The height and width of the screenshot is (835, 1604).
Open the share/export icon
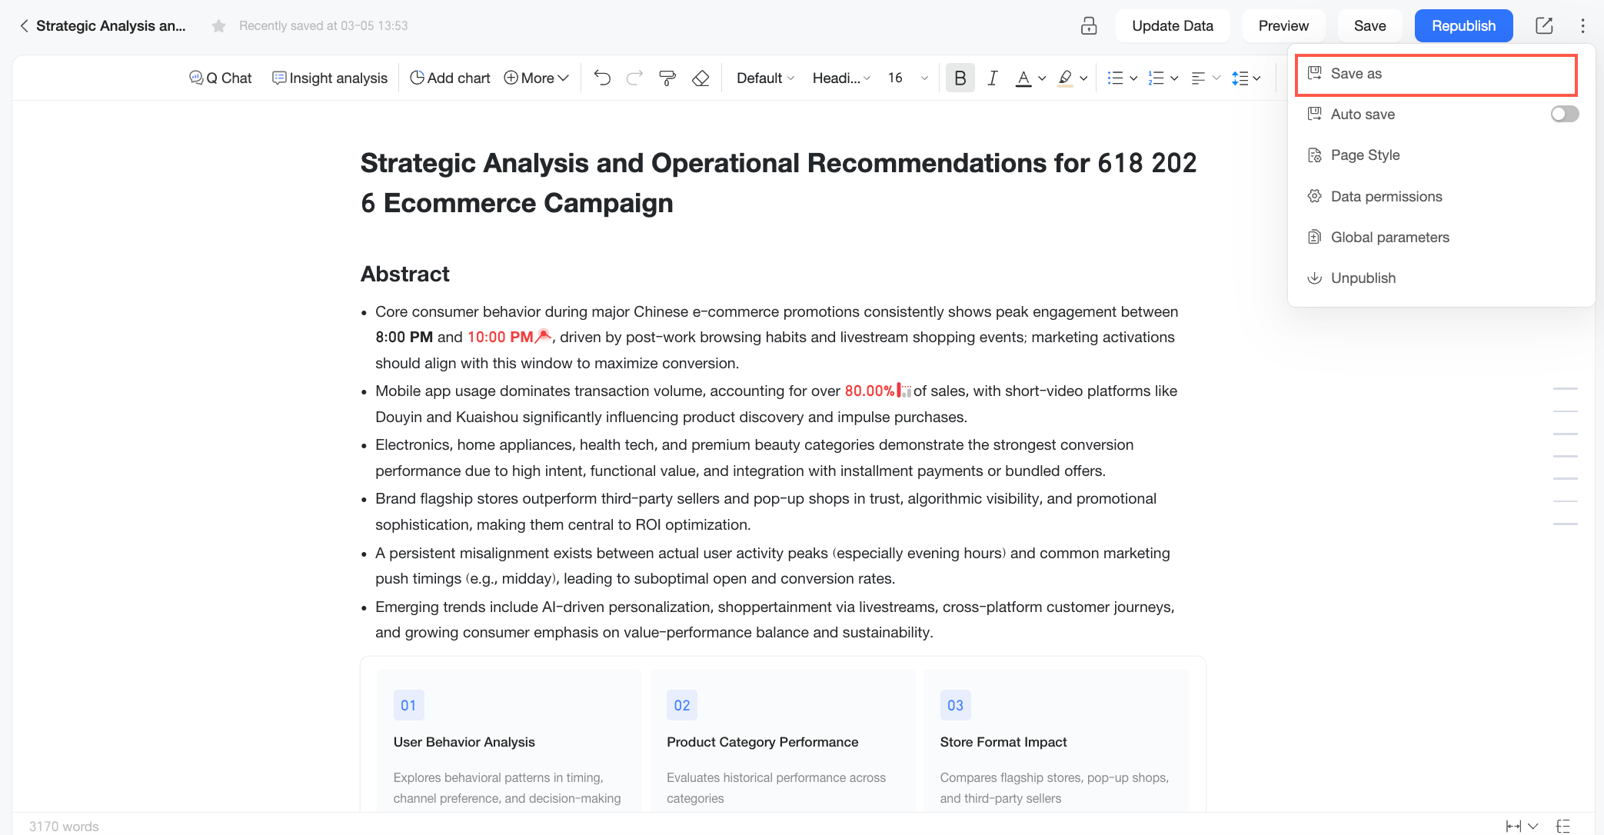[x=1544, y=25]
